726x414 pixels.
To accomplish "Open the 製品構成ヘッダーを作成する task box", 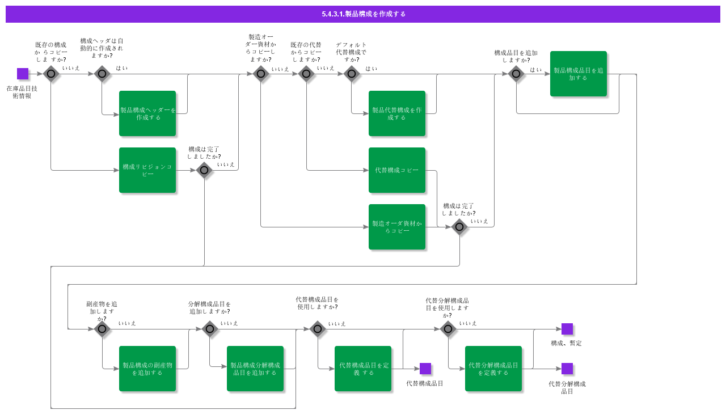I will (x=147, y=113).
